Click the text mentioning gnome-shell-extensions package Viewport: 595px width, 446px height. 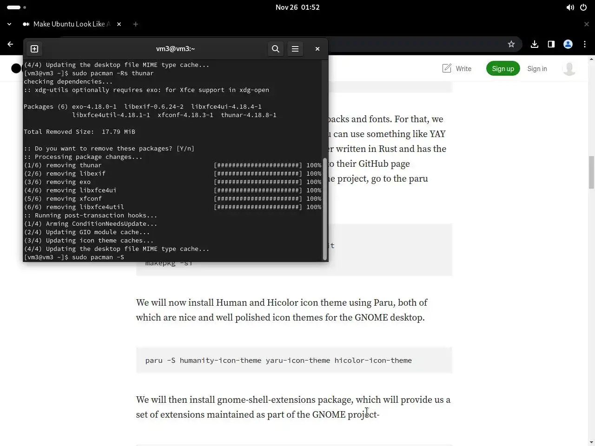[x=294, y=407]
